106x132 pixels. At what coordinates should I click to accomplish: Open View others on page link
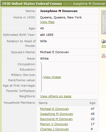(56, 96)
